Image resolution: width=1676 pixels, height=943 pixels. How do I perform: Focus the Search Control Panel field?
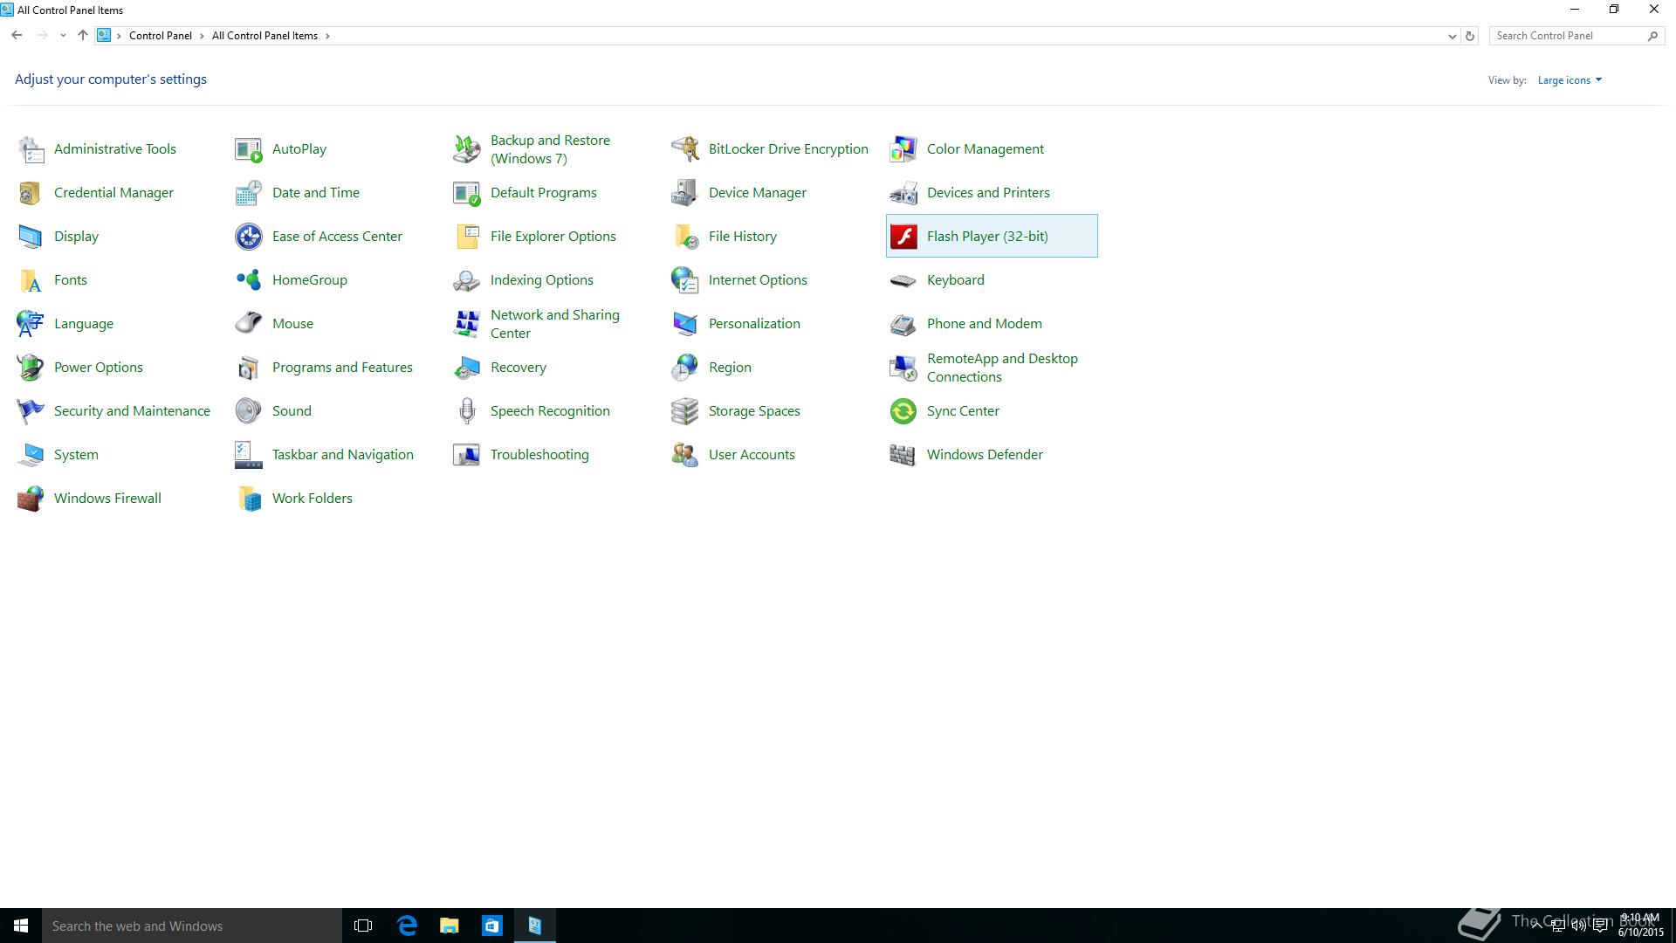tap(1575, 36)
